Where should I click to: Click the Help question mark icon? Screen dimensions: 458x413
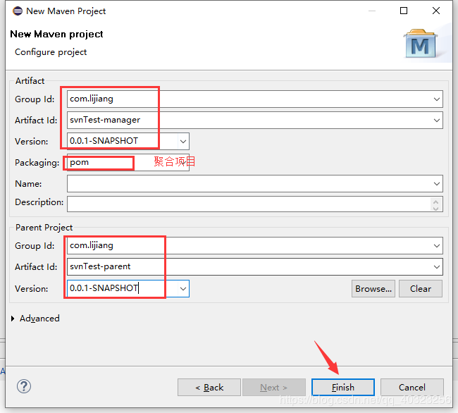tap(24, 387)
